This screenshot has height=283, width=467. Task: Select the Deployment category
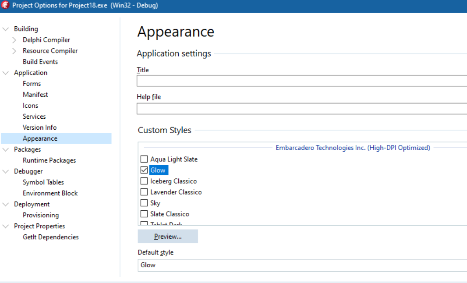click(x=32, y=204)
